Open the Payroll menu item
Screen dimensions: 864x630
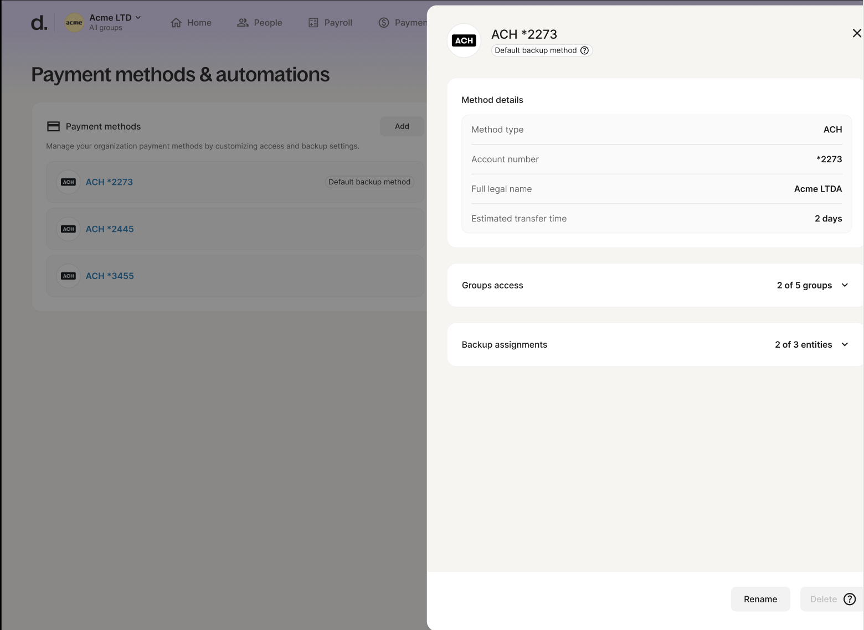click(330, 23)
